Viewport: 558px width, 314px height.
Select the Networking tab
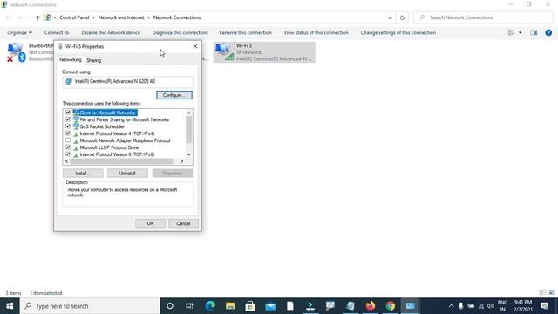pyautogui.click(x=71, y=60)
